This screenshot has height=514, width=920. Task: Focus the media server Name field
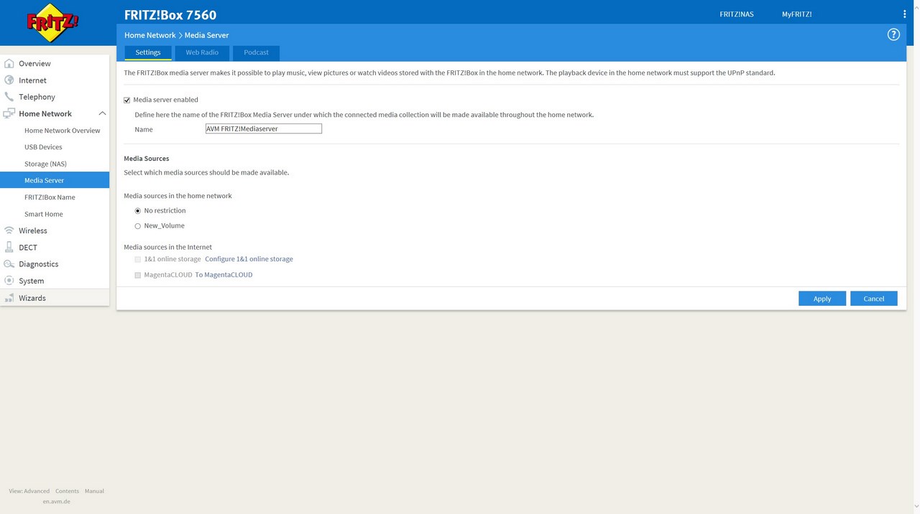coord(263,129)
